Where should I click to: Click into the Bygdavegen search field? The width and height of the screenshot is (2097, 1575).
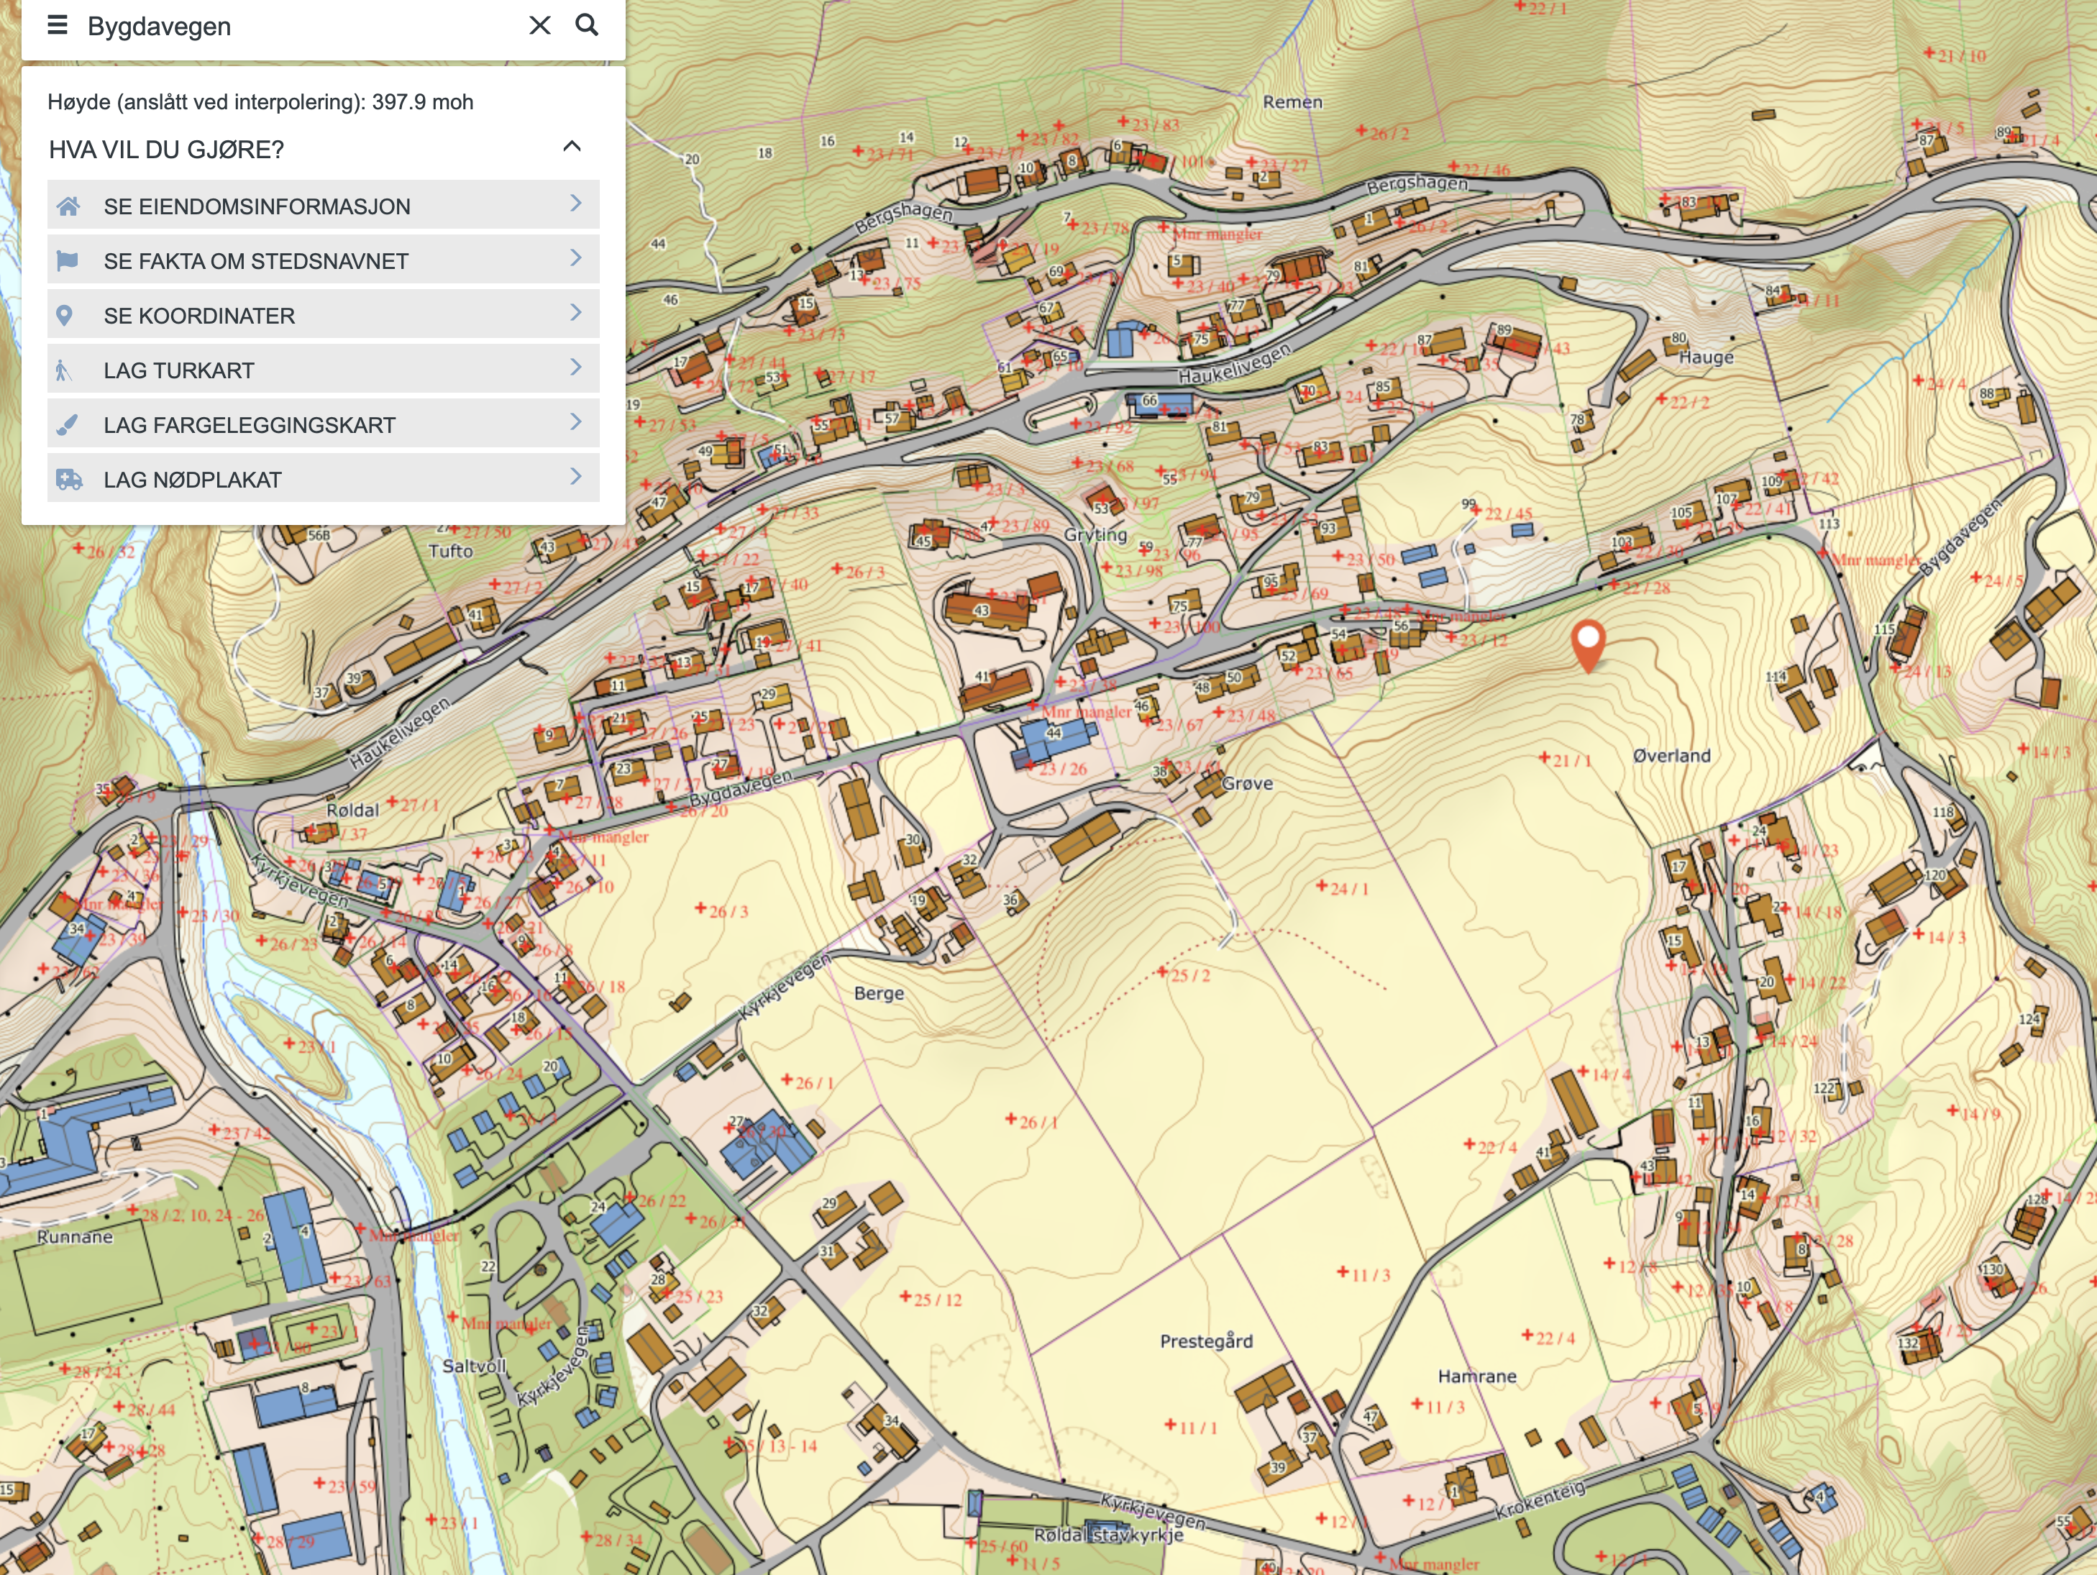click(284, 27)
